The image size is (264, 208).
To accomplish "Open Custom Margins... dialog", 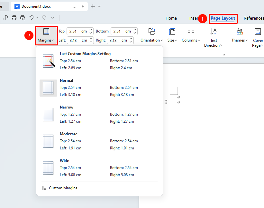I will click(x=61, y=188).
